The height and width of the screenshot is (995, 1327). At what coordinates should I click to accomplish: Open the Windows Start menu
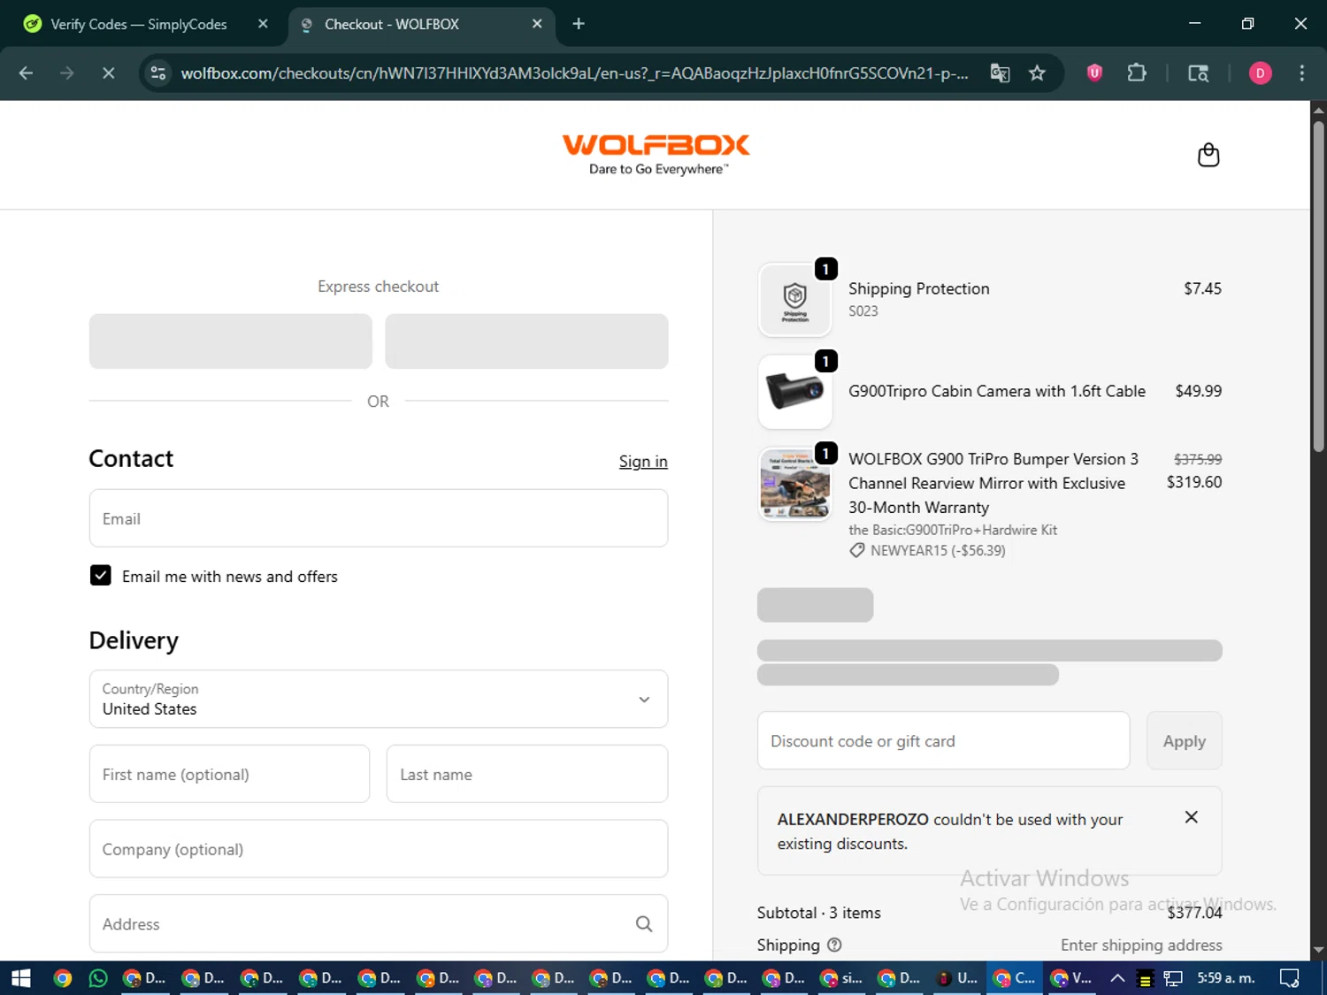[x=21, y=978]
